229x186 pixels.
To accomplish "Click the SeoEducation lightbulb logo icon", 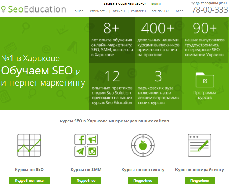I will coord(3,9).
